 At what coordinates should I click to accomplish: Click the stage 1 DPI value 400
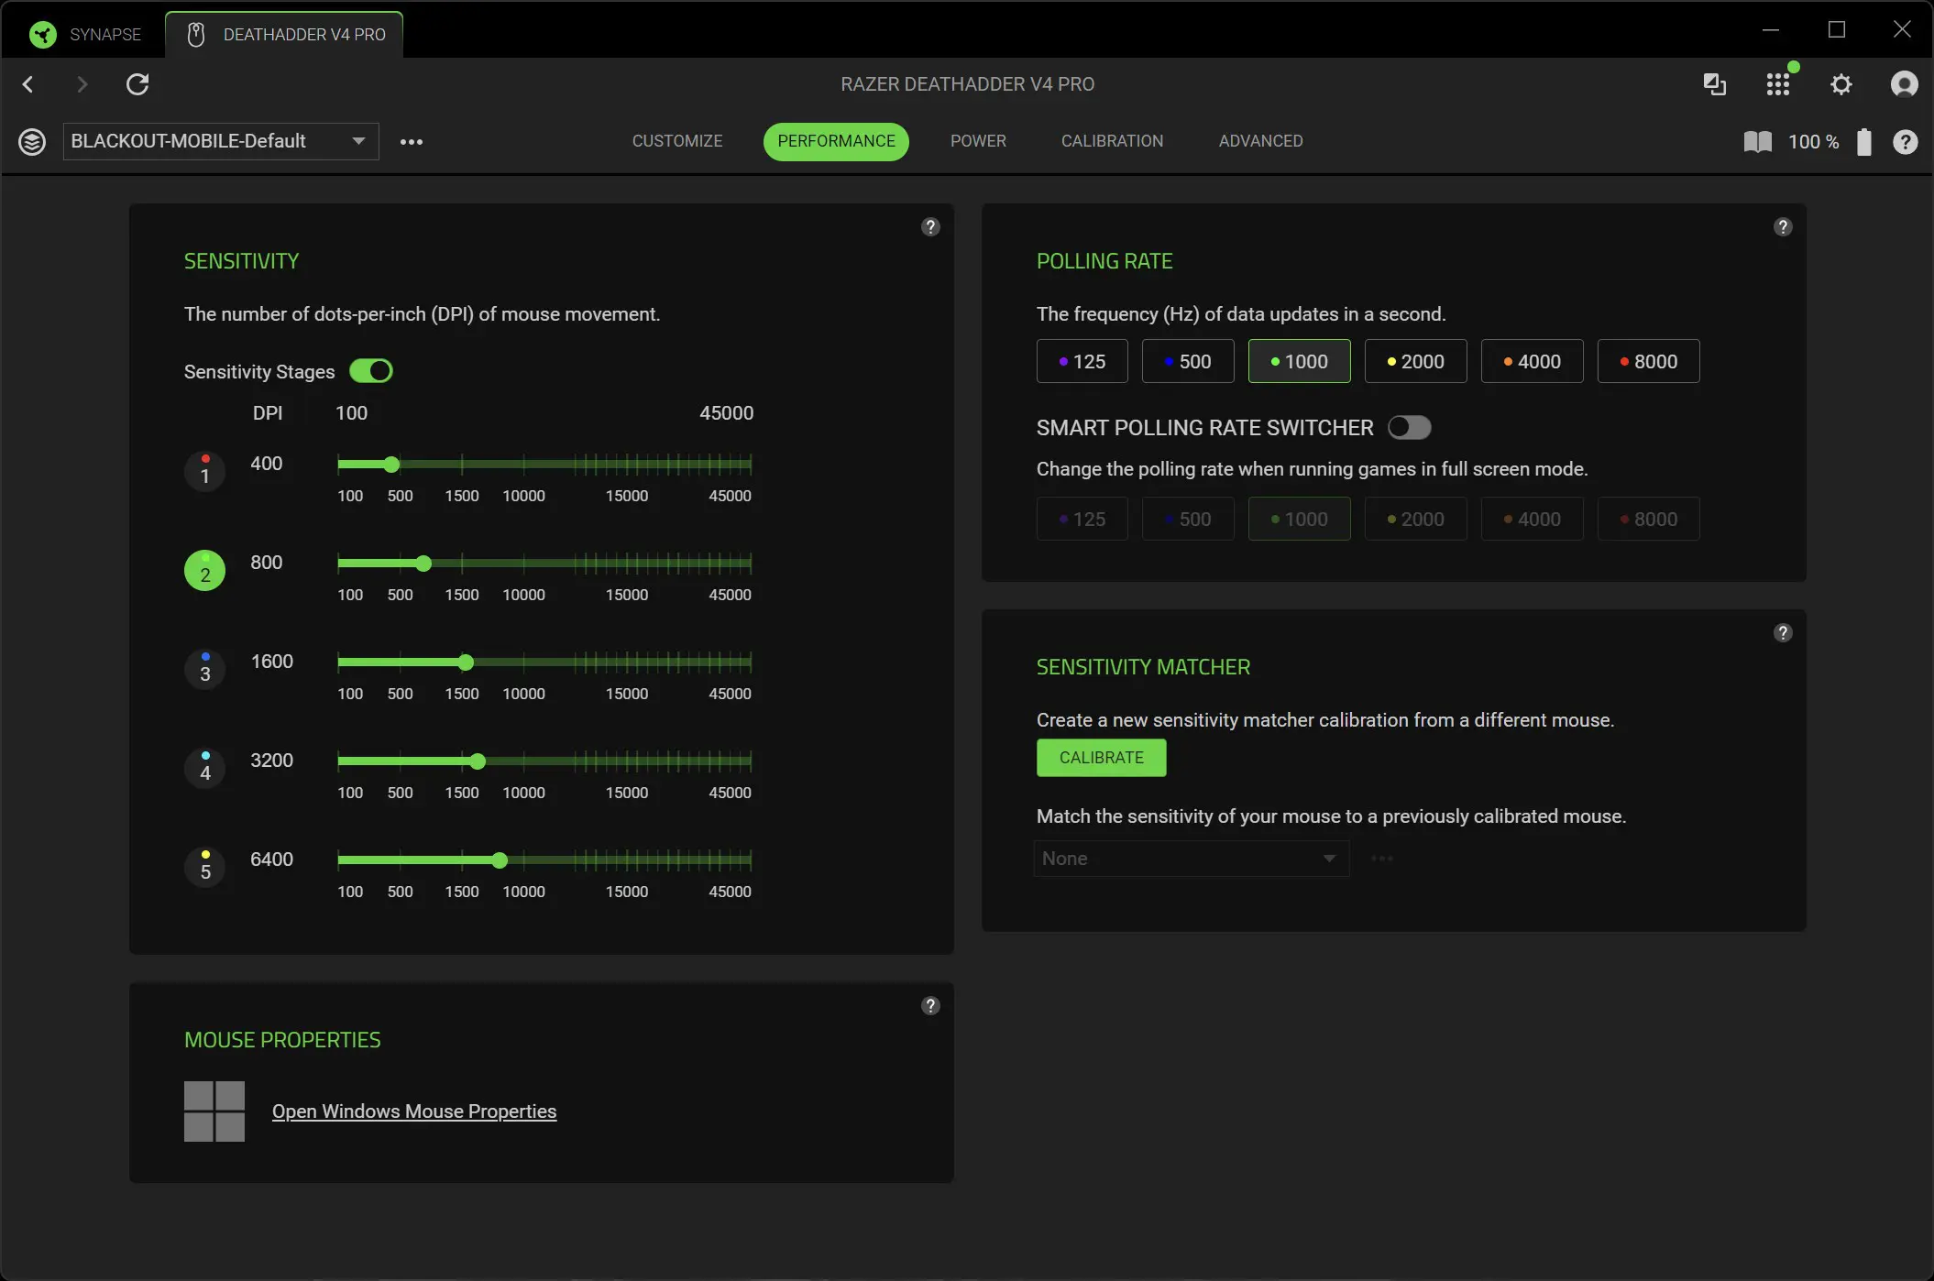267,464
